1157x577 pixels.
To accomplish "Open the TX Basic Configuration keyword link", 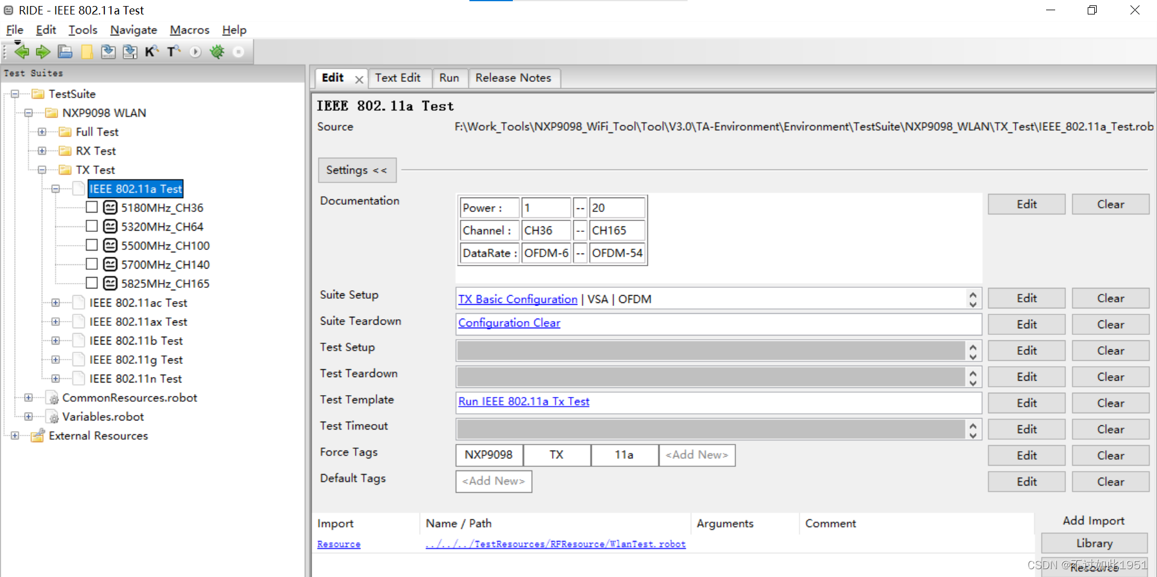I will [517, 299].
